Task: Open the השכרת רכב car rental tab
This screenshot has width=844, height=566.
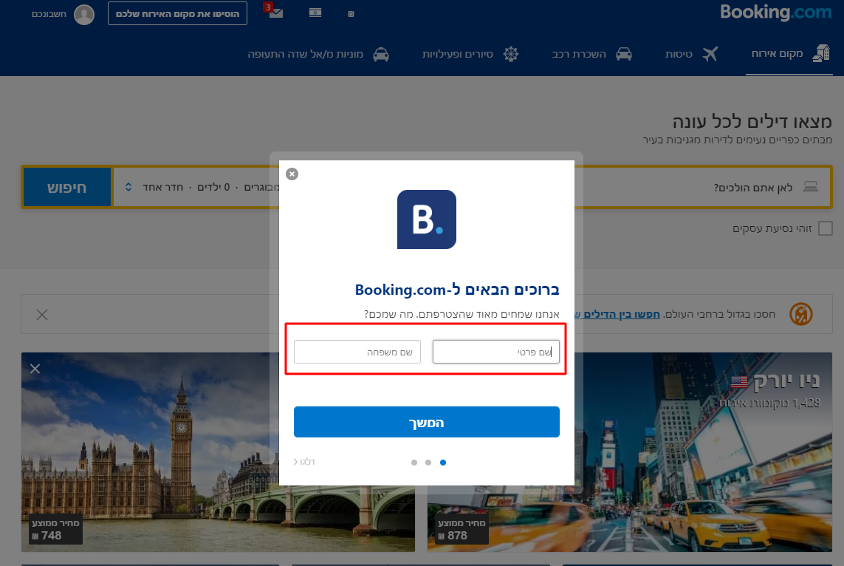Action: coord(591,54)
